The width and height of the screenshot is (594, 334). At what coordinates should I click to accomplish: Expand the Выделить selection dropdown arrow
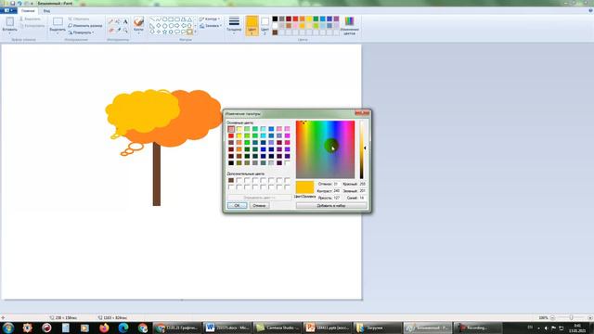click(x=58, y=33)
